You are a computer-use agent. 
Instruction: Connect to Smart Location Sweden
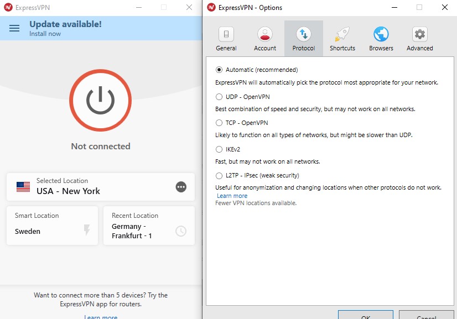52,226
